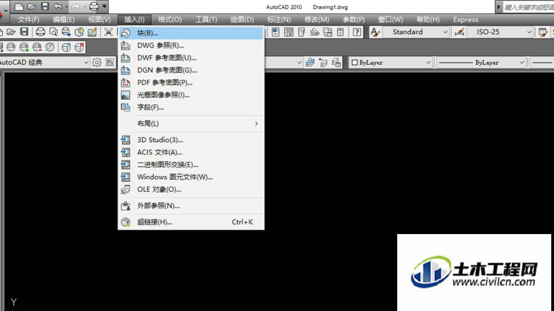554x311 pixels.
Task: Select 光栅图像参照(I)... menu item
Action: tap(191, 95)
